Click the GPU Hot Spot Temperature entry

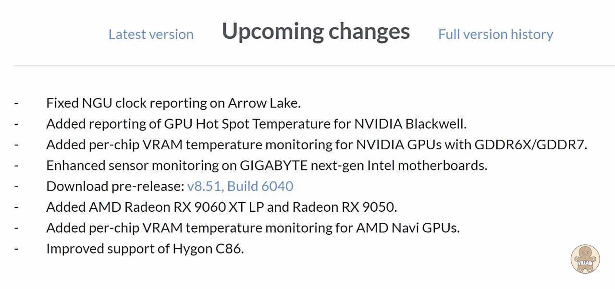pyautogui.click(x=256, y=124)
